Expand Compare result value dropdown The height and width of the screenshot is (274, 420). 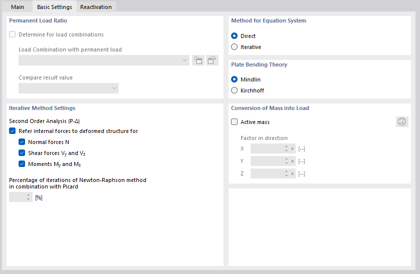click(x=69, y=88)
